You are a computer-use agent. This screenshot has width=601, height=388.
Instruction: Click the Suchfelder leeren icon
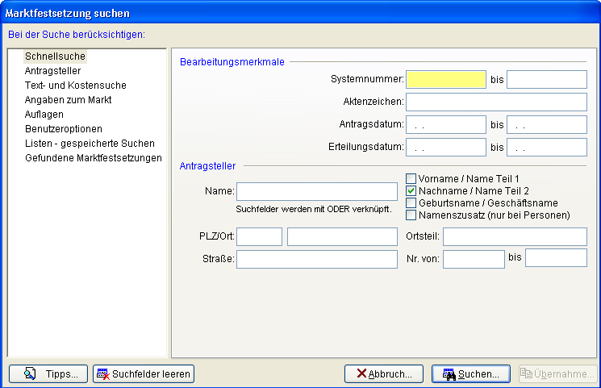[102, 373]
